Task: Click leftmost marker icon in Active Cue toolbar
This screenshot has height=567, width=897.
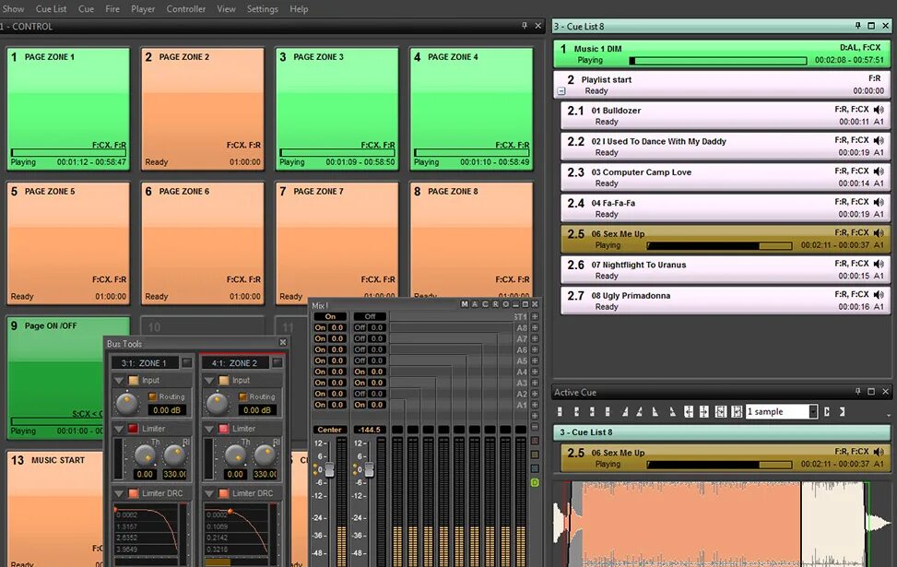Action: click(x=561, y=411)
